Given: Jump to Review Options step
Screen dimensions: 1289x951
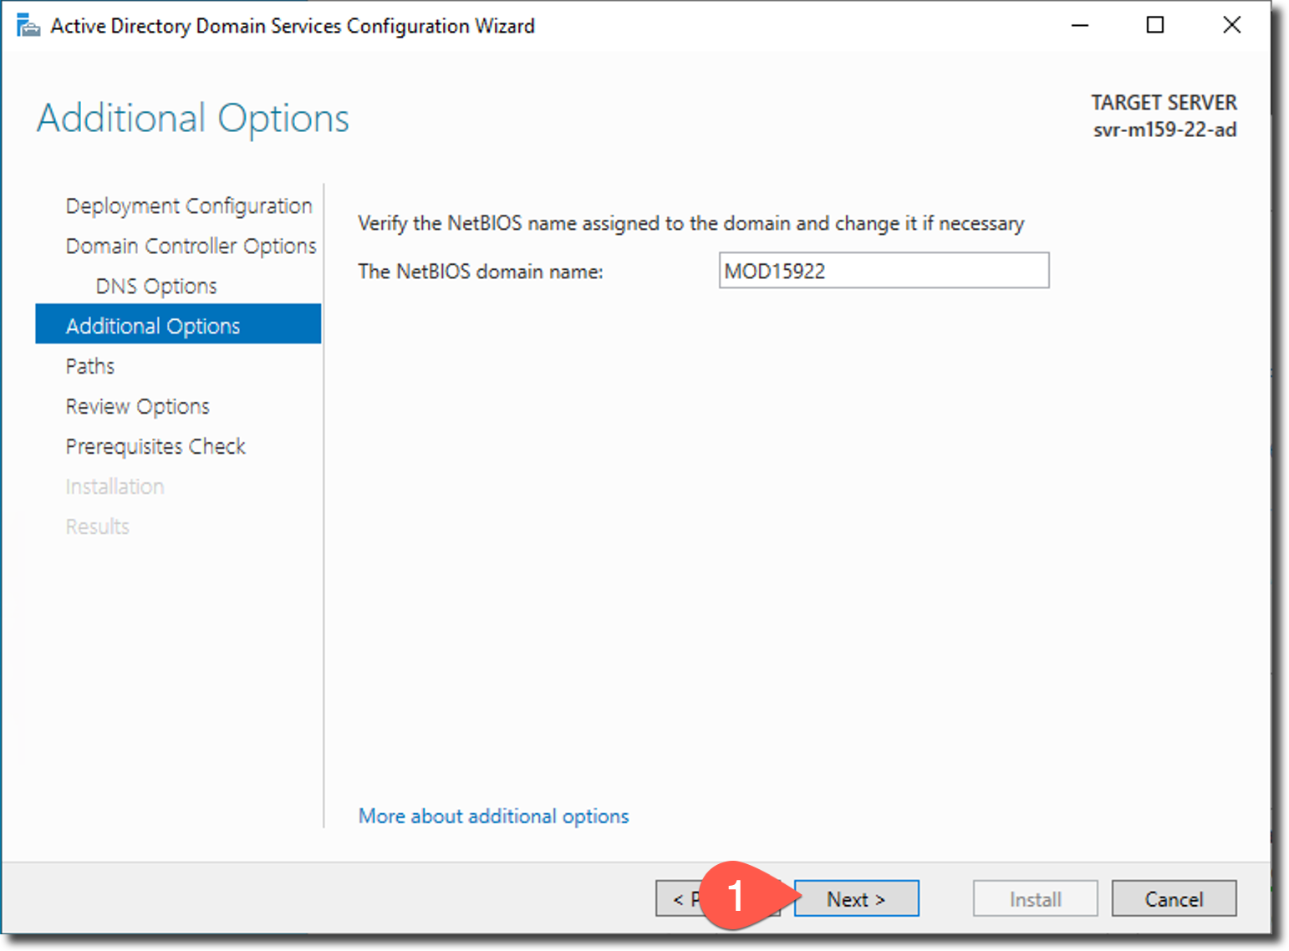Looking at the screenshot, I should click(x=138, y=406).
